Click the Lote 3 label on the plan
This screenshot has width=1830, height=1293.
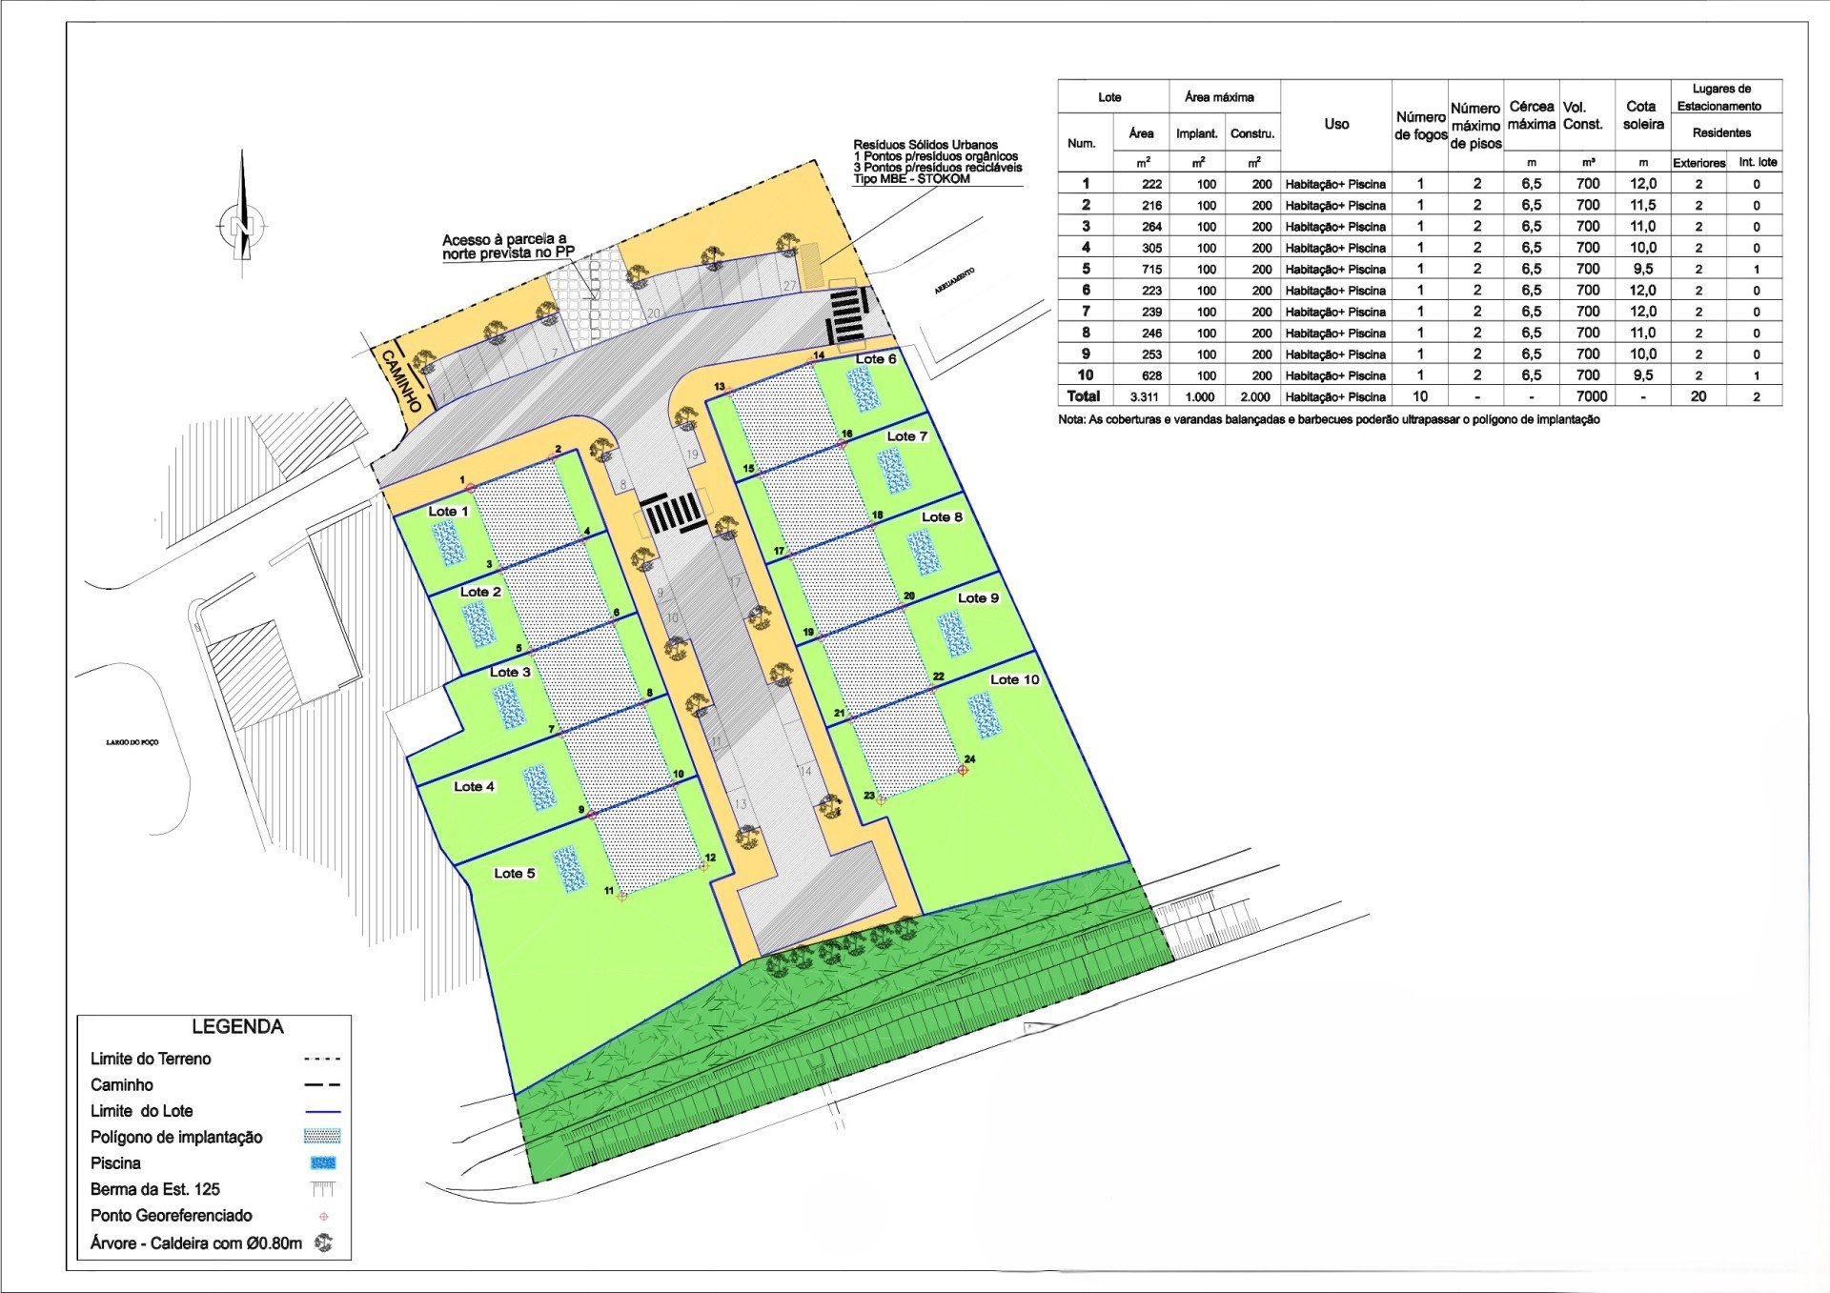tap(510, 672)
